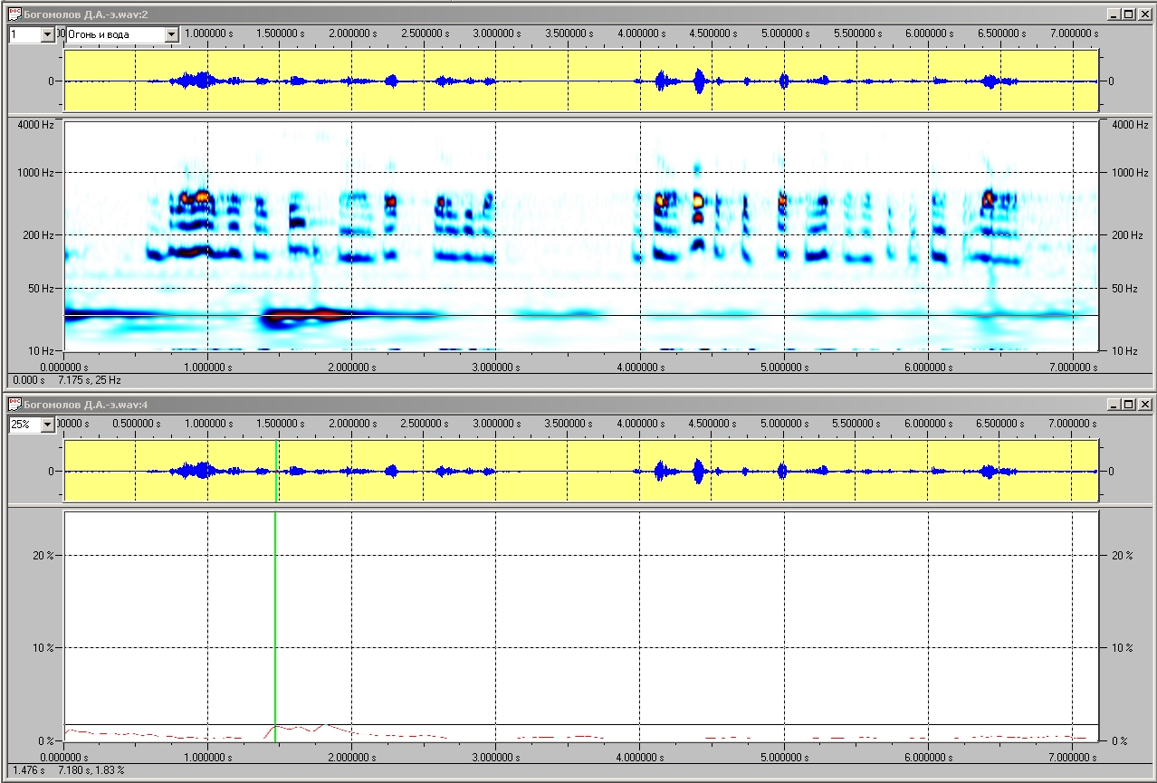Click the document icon of the wav:2 window
This screenshot has height=783, width=1157.
click(14, 14)
